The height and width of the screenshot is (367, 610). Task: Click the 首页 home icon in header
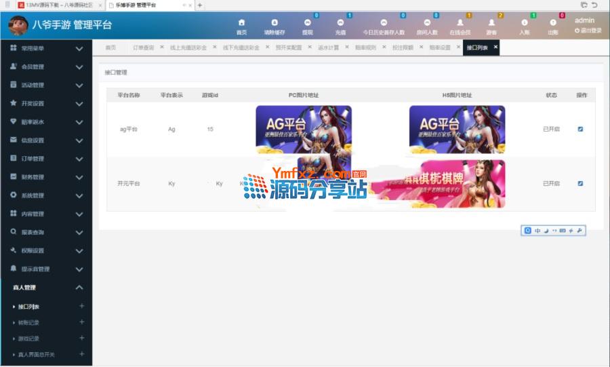[241, 23]
